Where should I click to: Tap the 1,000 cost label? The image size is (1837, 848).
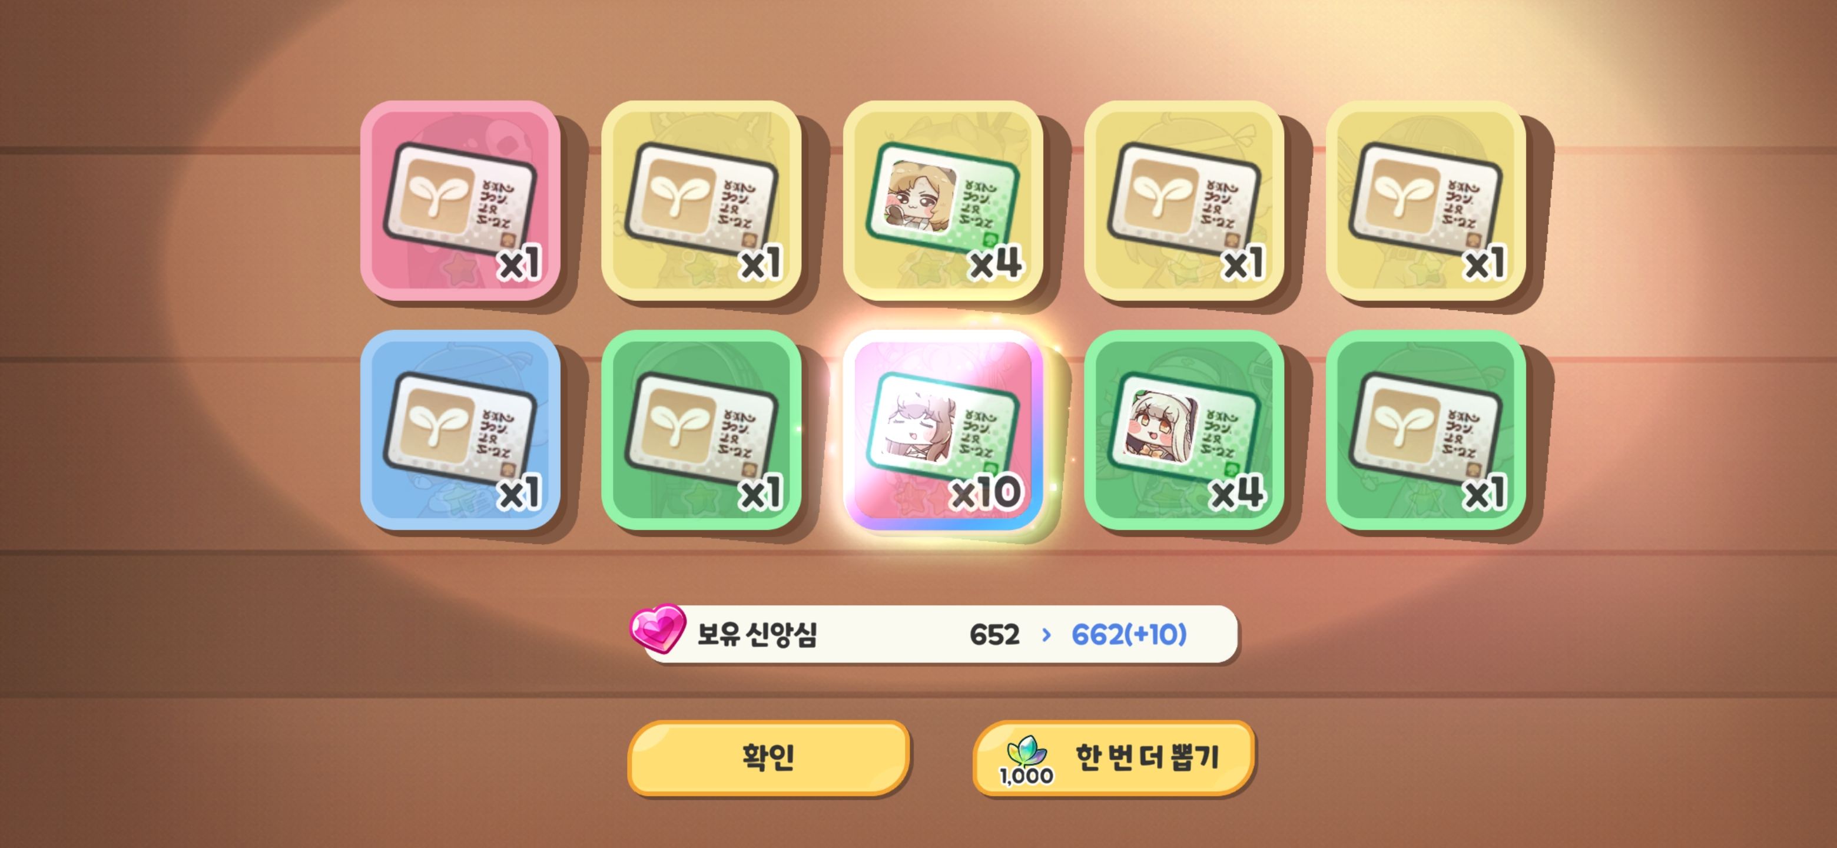click(1026, 776)
